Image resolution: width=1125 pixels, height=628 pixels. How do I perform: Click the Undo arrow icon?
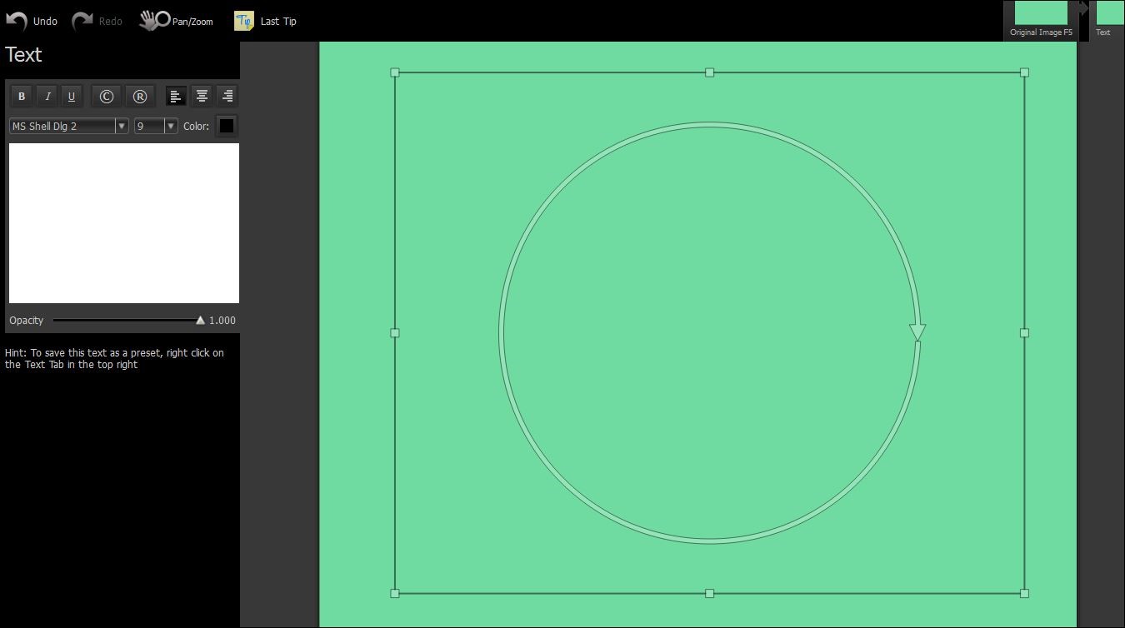click(17, 21)
